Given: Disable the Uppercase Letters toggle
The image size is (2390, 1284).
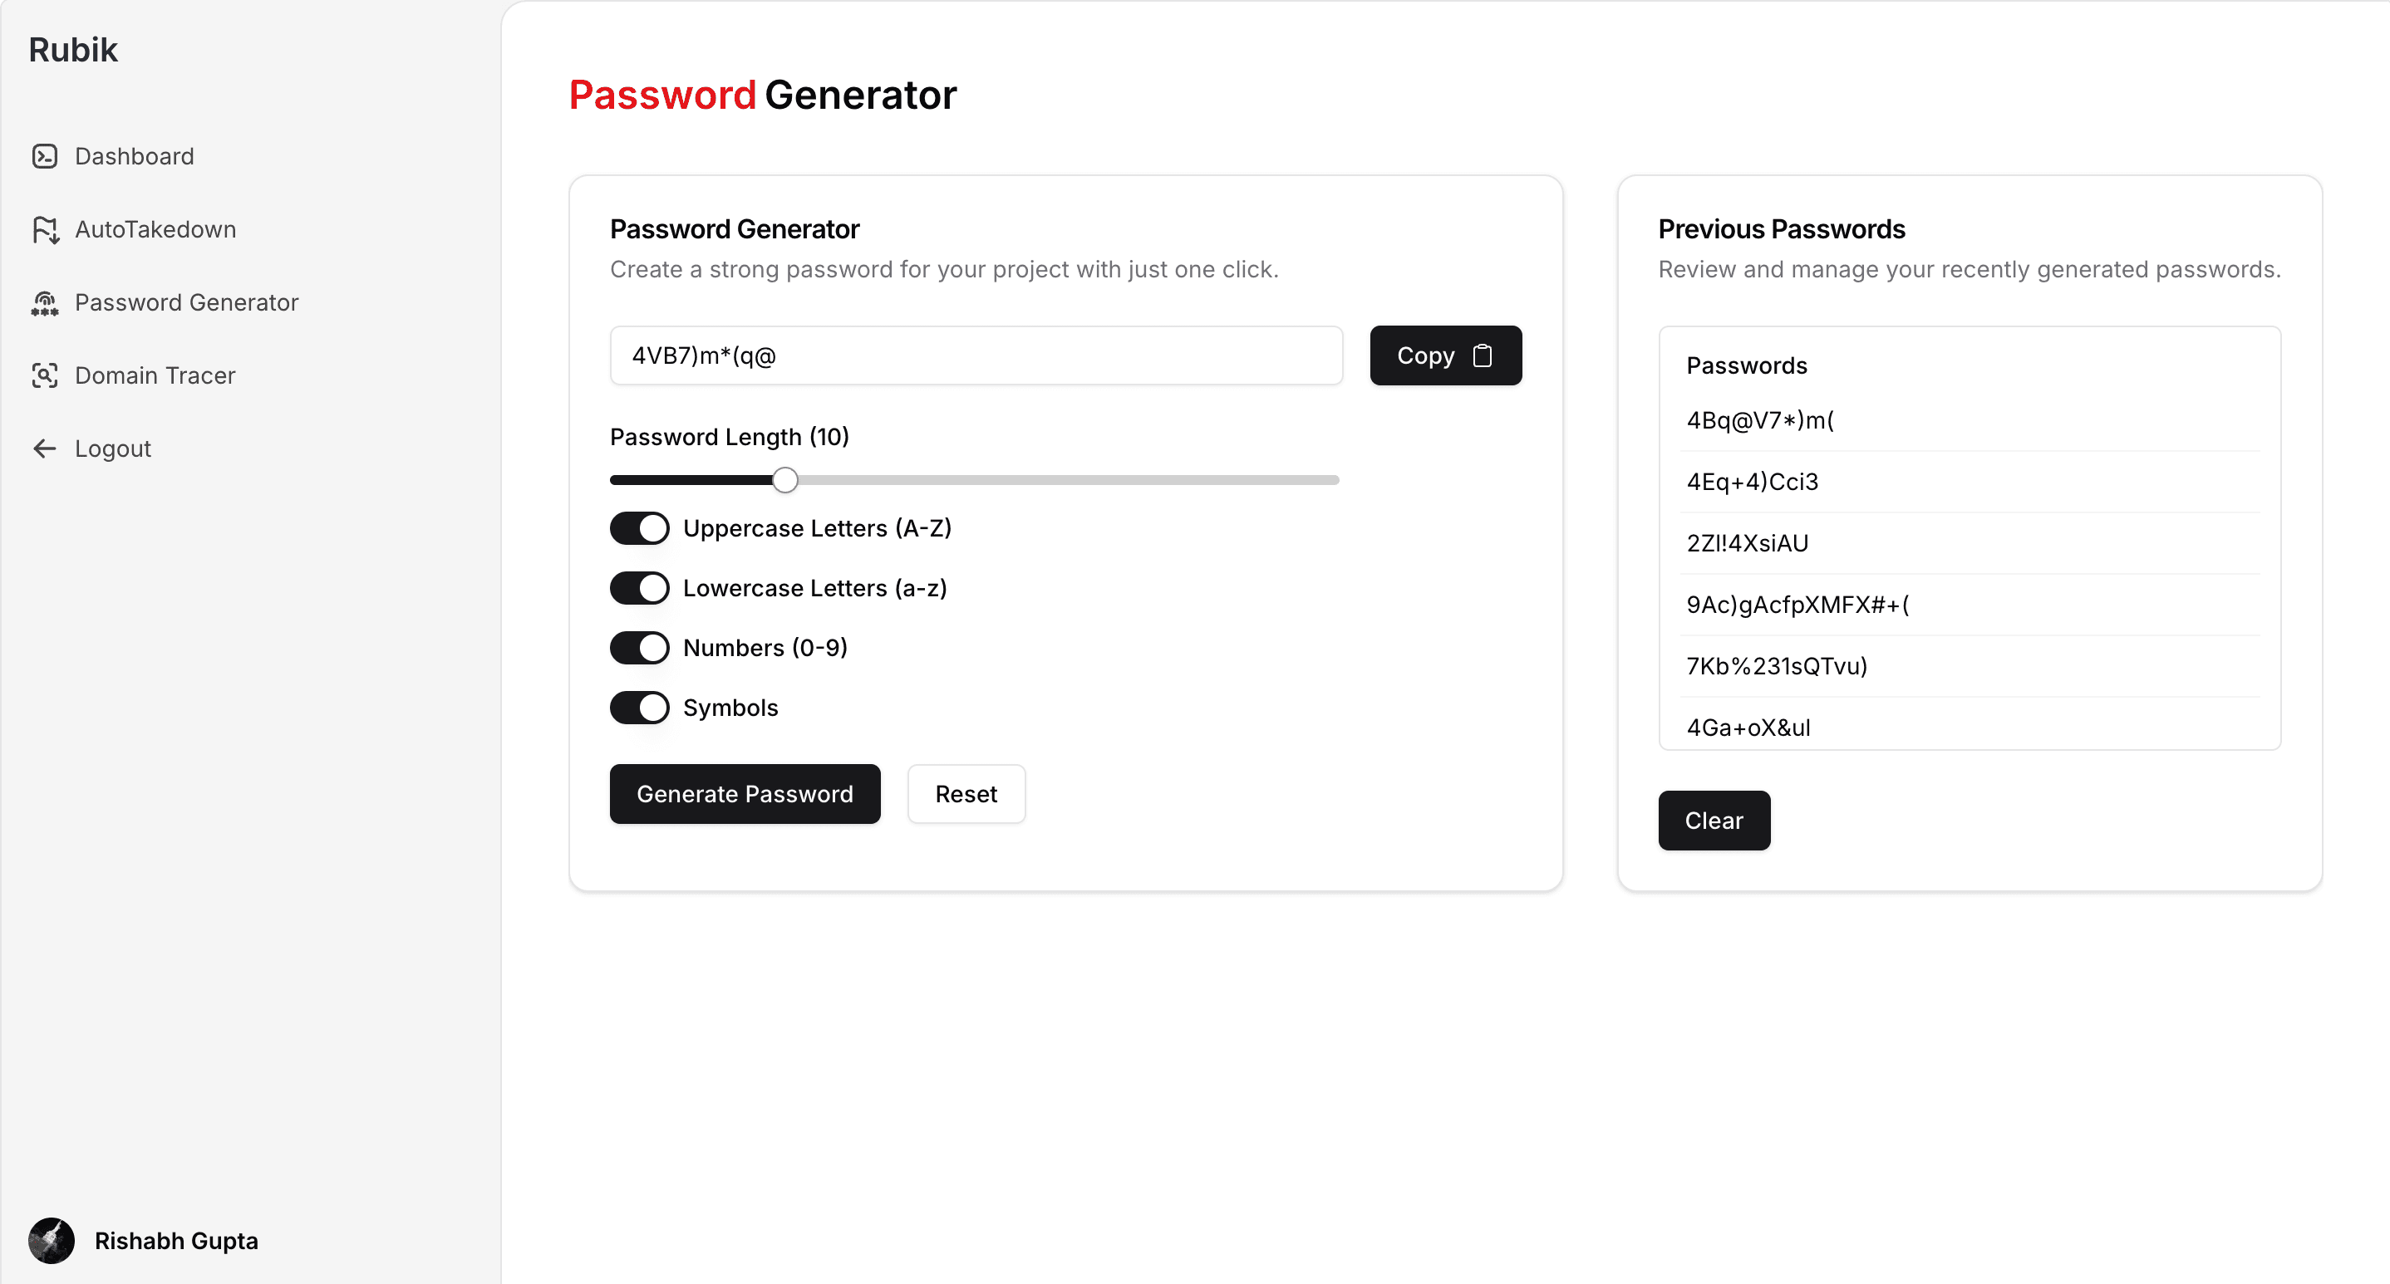Looking at the screenshot, I should [639, 528].
